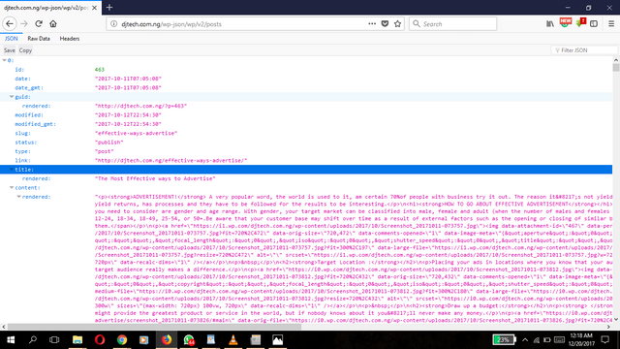This screenshot has width=620, height=349.
Task: Show hidden system tray icons
Action: tap(525, 340)
